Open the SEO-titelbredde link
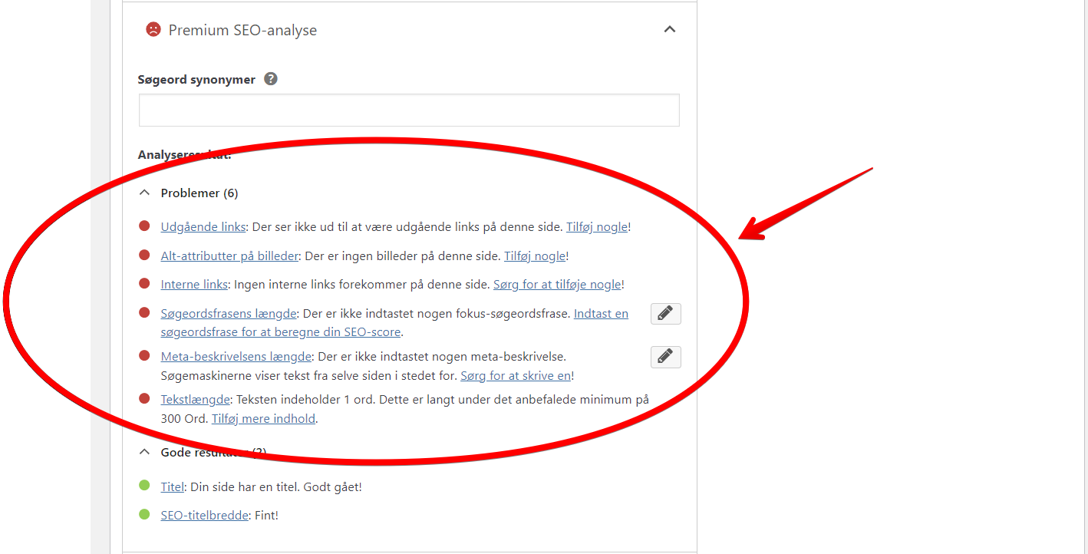 [x=204, y=516]
